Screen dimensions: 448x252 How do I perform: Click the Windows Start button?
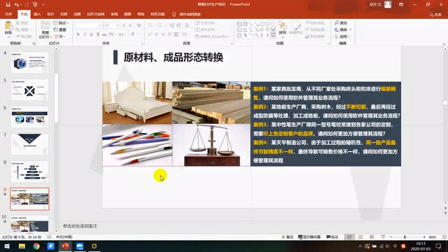[7, 246]
